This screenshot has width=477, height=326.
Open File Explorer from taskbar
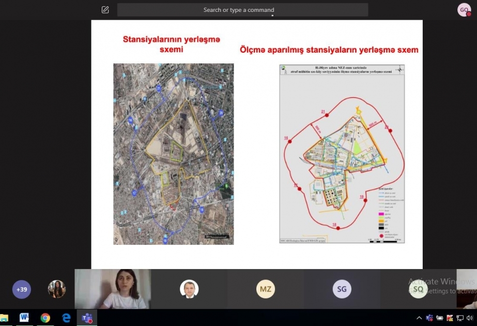4,318
